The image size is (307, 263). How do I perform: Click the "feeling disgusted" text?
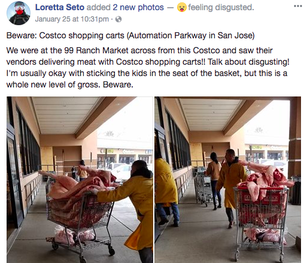(x=221, y=8)
